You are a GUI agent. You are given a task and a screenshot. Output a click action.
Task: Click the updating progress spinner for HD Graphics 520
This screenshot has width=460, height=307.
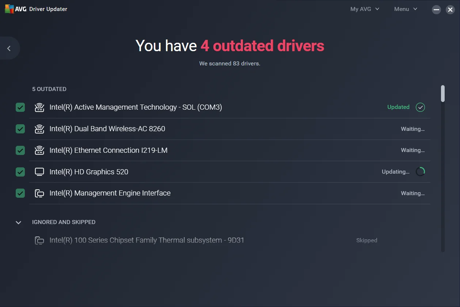click(x=420, y=171)
